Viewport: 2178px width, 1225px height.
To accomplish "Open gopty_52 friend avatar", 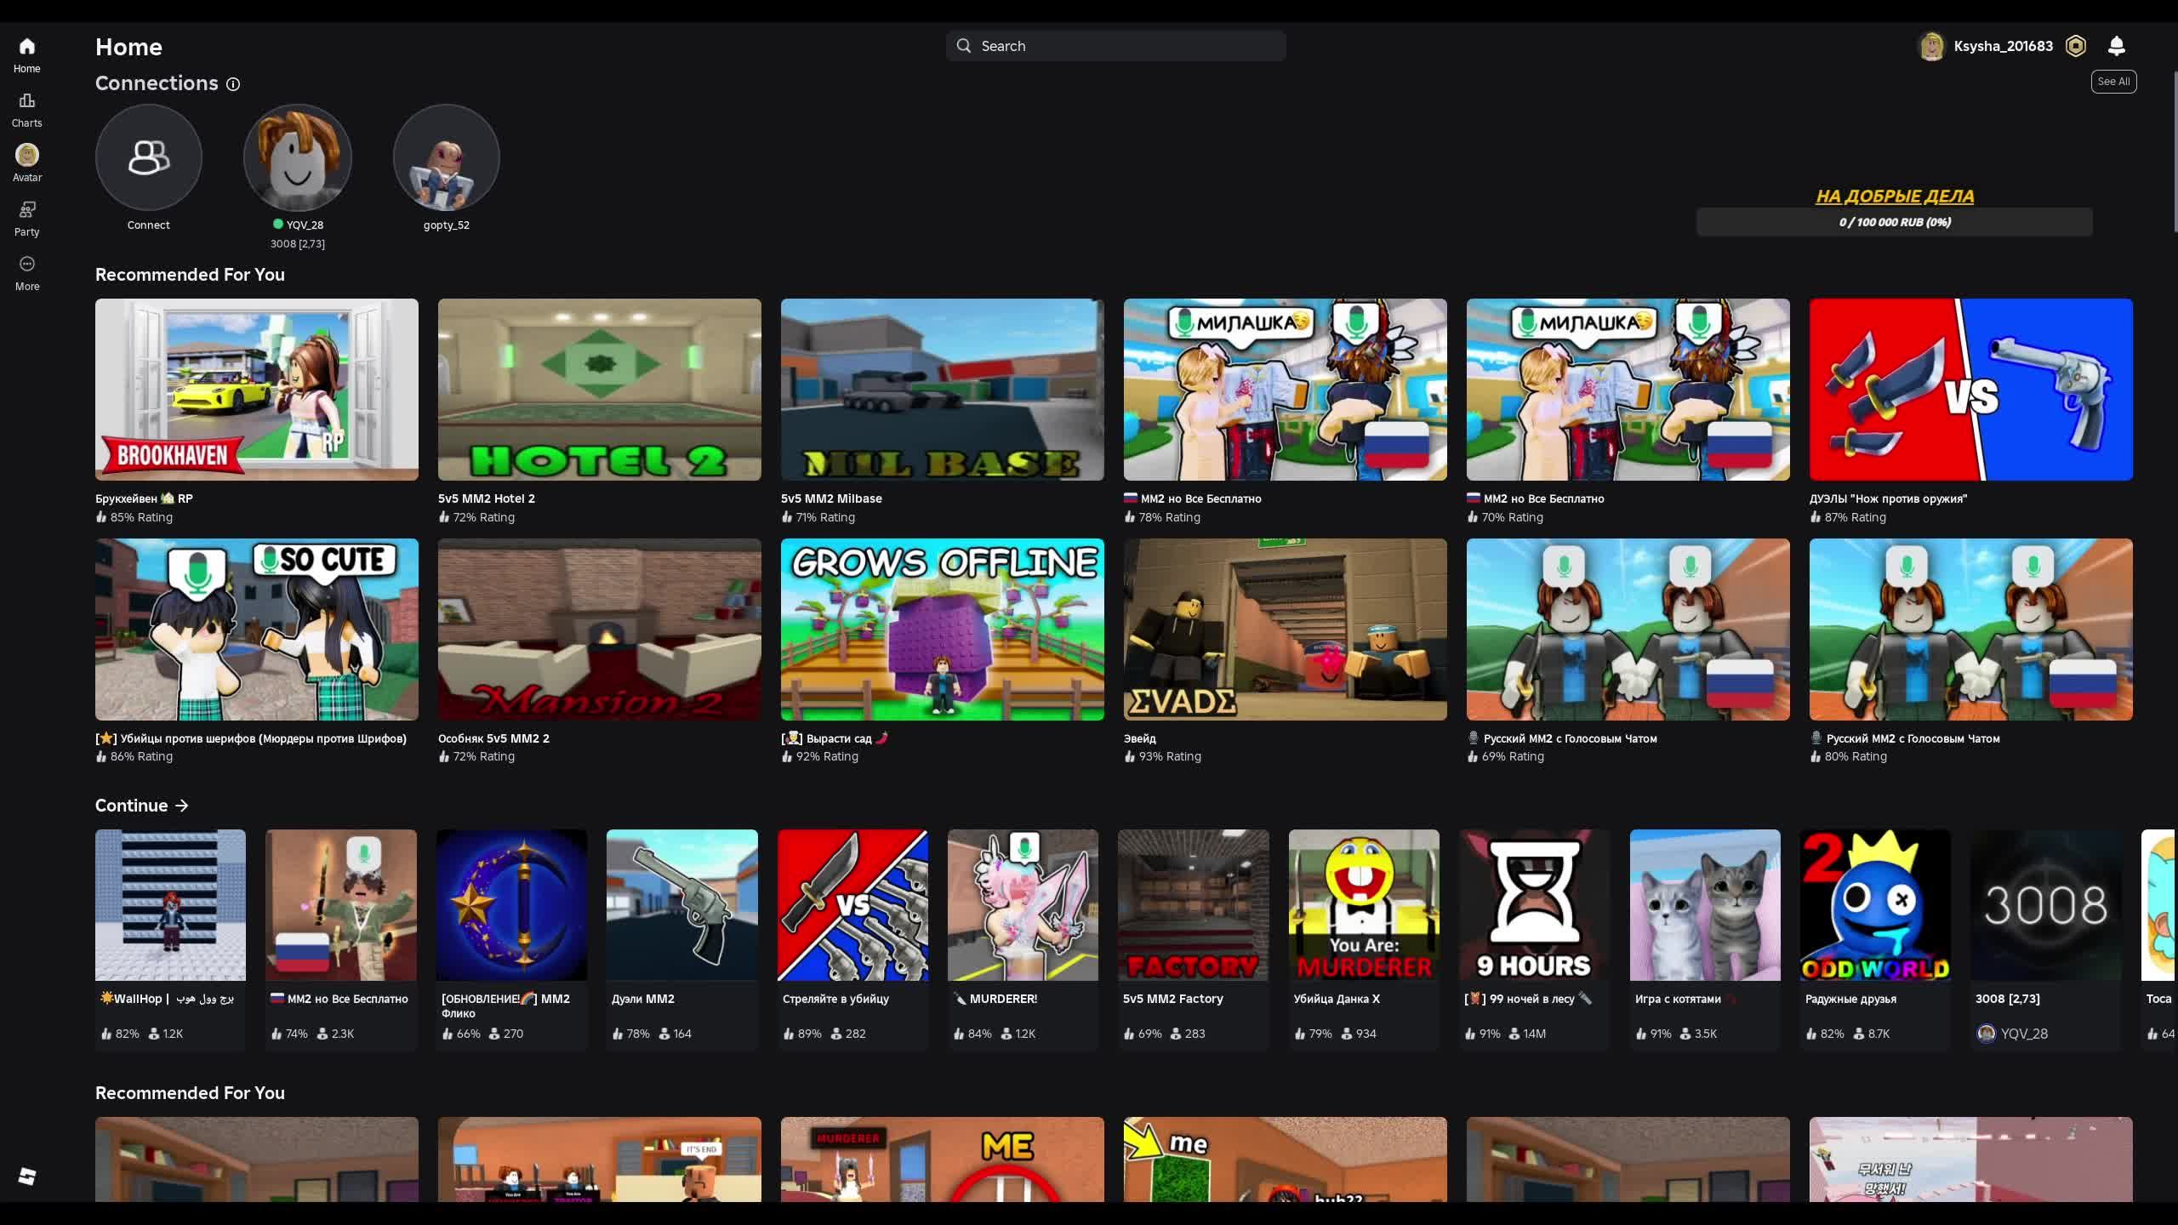I will click(x=447, y=157).
